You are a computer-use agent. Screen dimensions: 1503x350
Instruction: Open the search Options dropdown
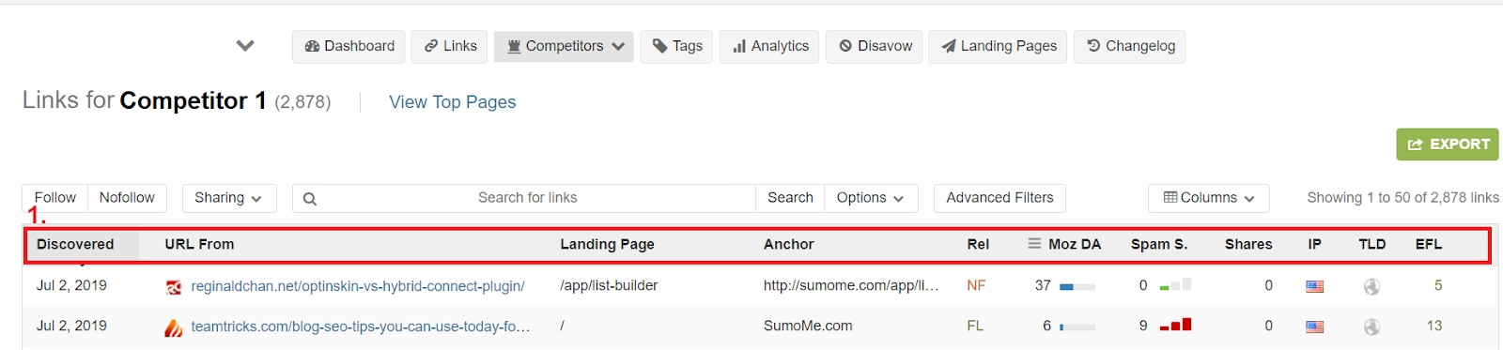point(871,198)
